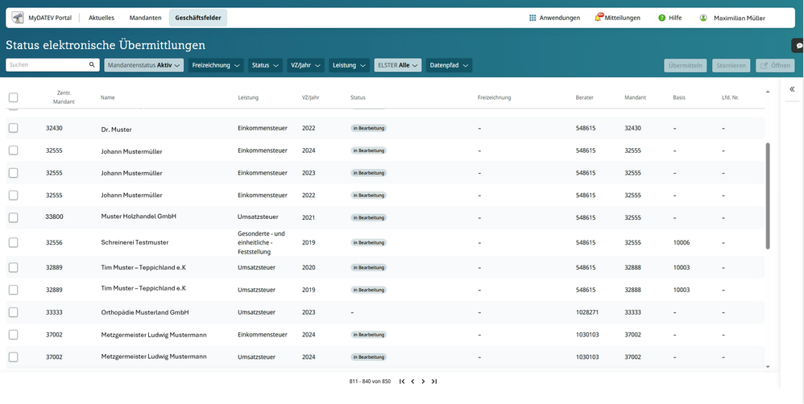Click the Maximilian Müller user avatar
The image size is (804, 404).
click(703, 18)
